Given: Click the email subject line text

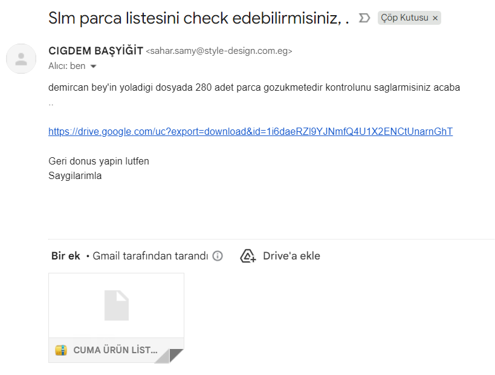Looking at the screenshot, I should click(199, 18).
